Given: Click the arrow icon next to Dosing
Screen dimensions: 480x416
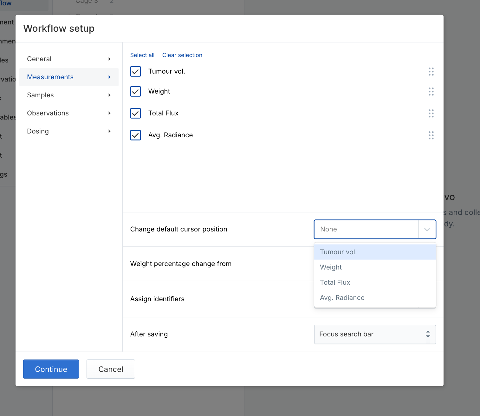Looking at the screenshot, I should tap(109, 131).
